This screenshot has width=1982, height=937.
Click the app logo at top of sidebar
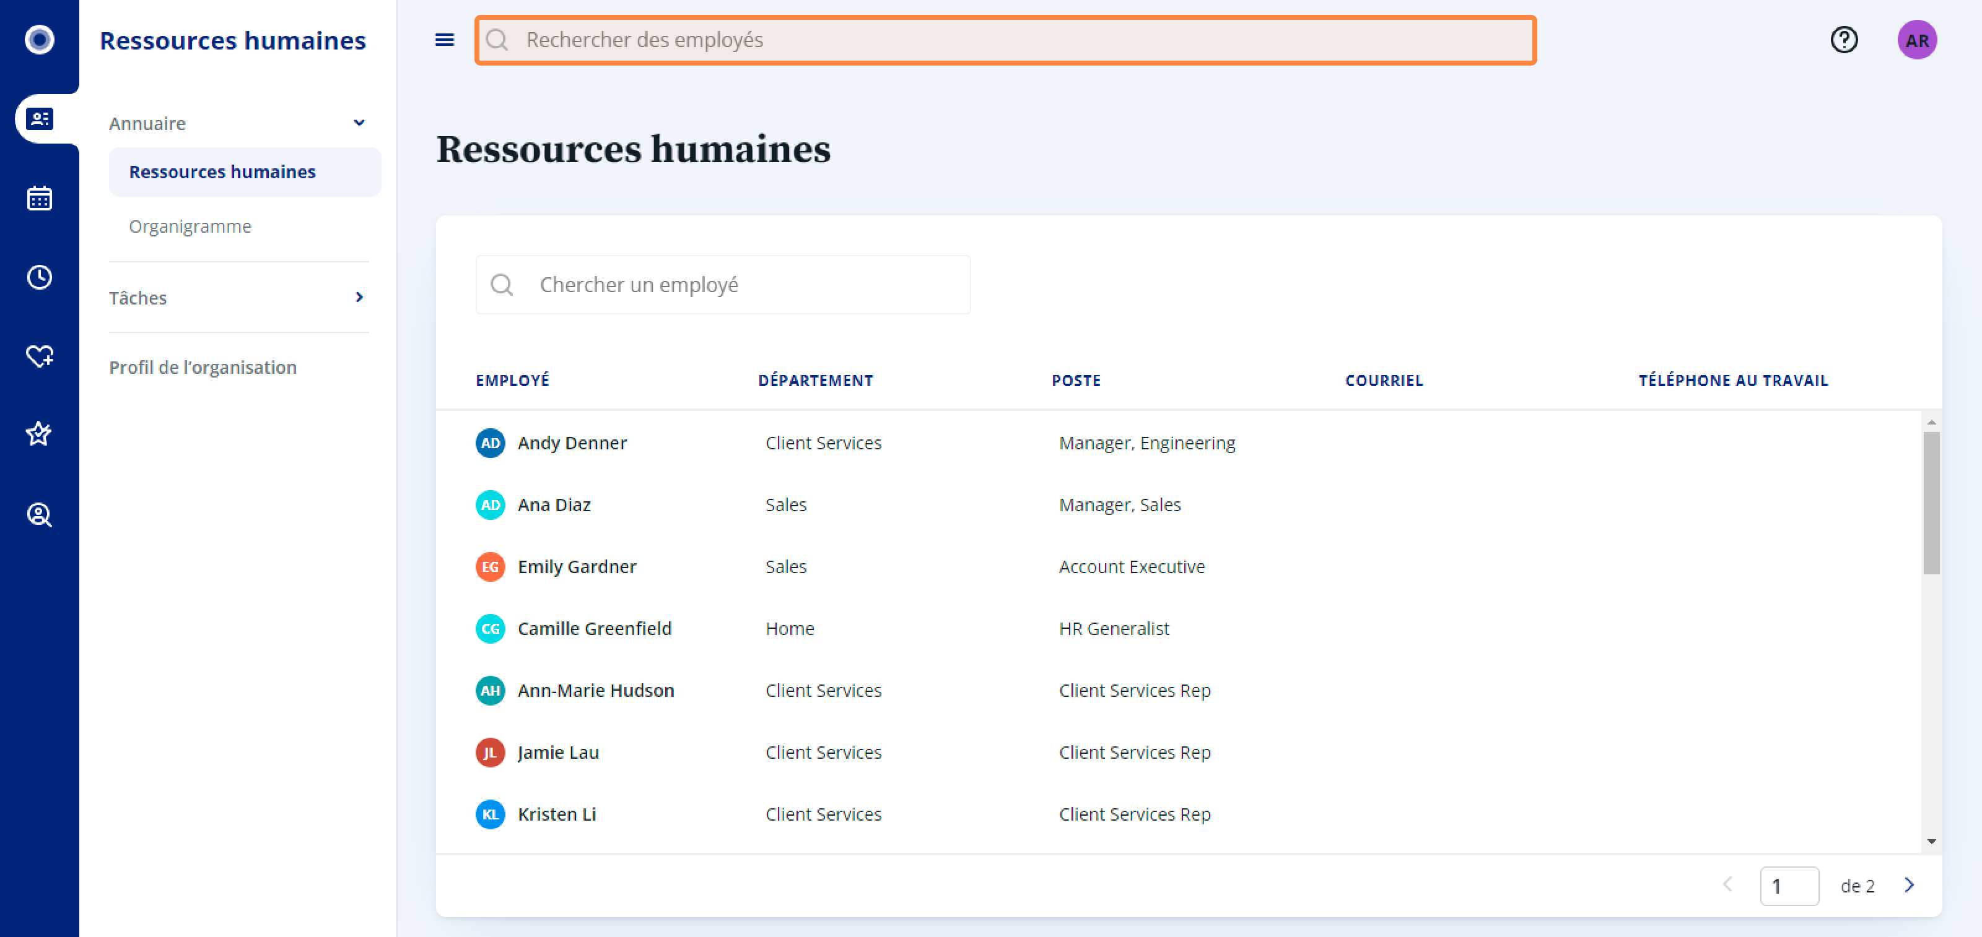point(39,39)
